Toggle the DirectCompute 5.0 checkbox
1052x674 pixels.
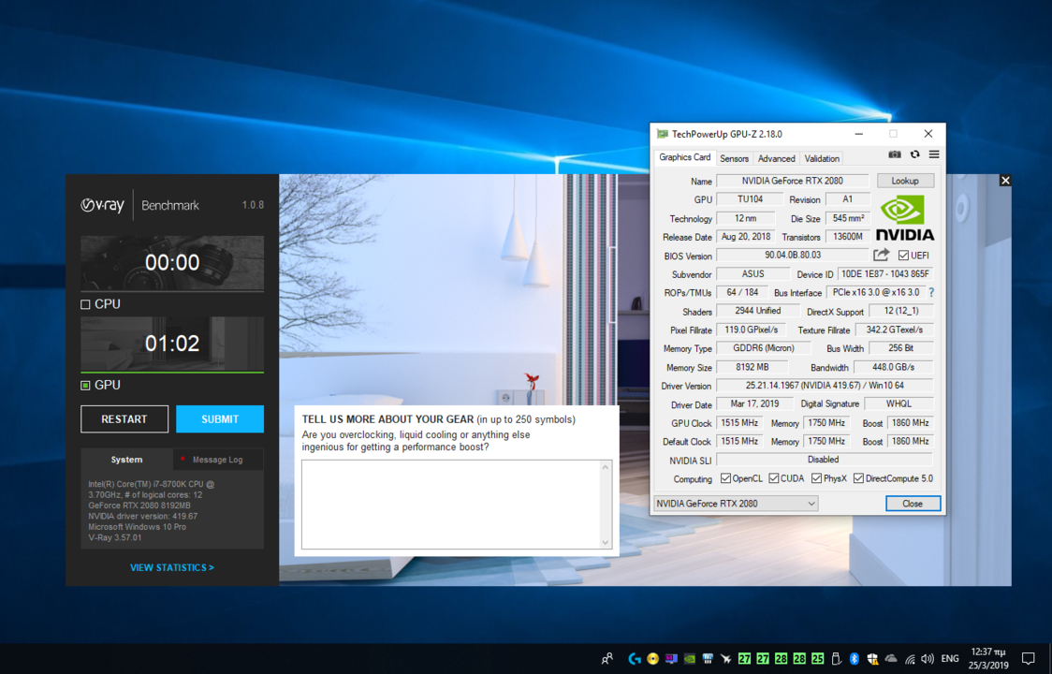[858, 478]
